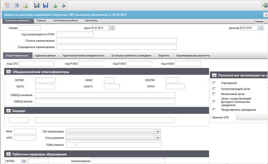Click the ОКТМО lookup icon in Публично-правовое образование
268x164 pixels.
pyautogui.click(x=24, y=161)
